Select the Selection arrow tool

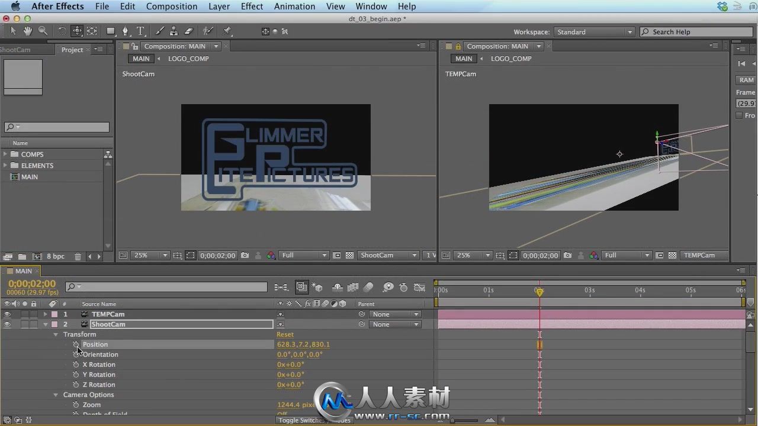pyautogui.click(x=13, y=31)
